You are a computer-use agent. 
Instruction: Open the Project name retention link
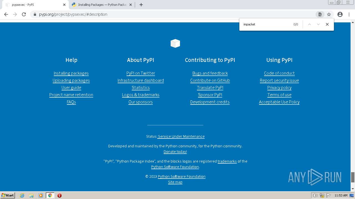click(x=71, y=95)
